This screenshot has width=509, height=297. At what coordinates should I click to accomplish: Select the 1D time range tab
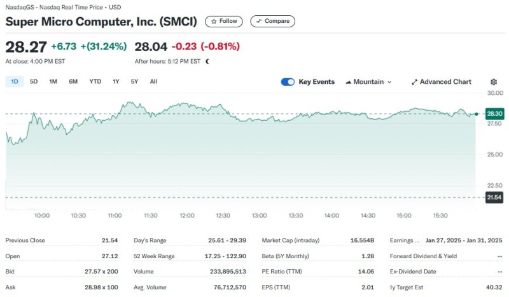(15, 81)
